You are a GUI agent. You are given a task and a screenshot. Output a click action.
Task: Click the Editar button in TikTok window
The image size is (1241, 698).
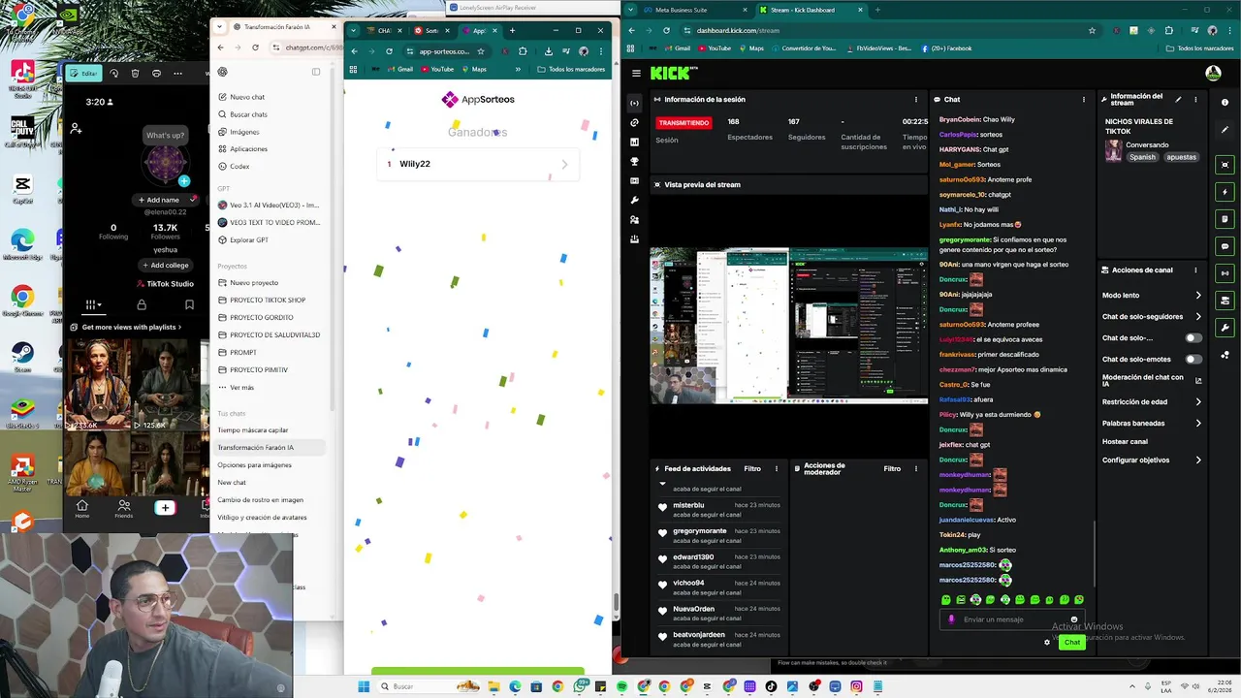tap(84, 73)
